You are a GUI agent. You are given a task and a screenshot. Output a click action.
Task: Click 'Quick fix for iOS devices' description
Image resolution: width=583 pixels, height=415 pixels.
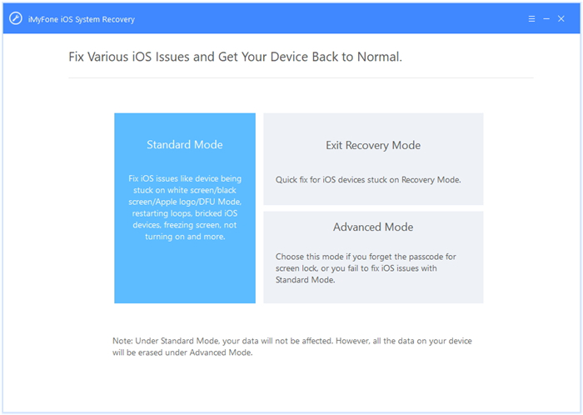coord(368,180)
